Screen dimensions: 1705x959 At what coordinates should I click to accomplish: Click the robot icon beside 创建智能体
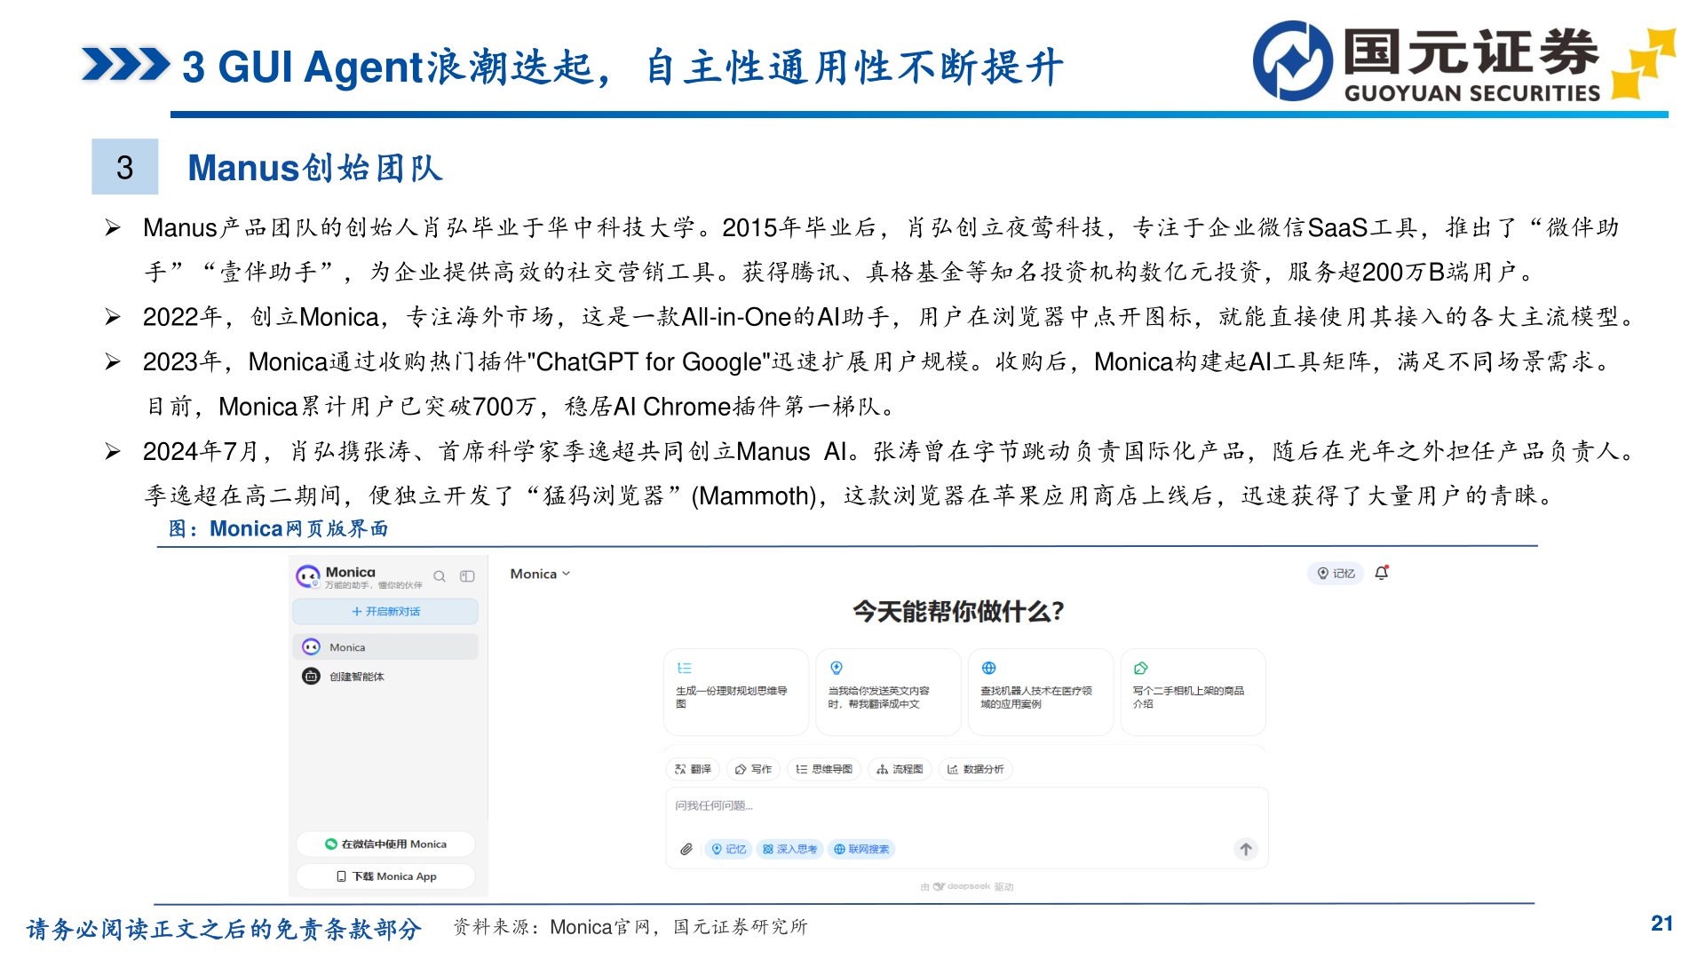(x=311, y=676)
